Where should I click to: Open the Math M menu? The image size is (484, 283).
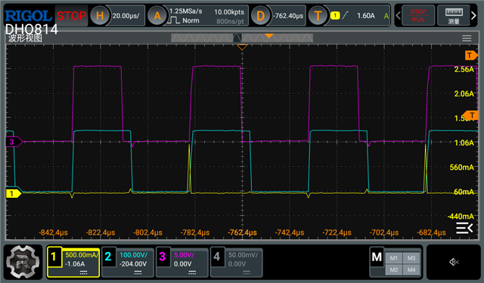tap(377, 257)
